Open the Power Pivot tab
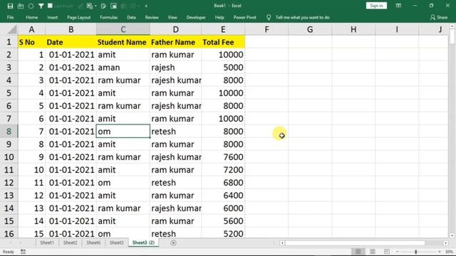The width and height of the screenshot is (456, 256). click(x=245, y=17)
